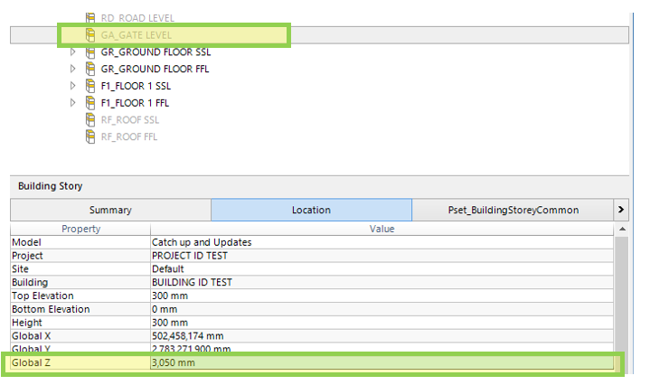The width and height of the screenshot is (650, 385).
Task: Click the Global X value '502,458,174 mm'
Action: [x=187, y=336]
